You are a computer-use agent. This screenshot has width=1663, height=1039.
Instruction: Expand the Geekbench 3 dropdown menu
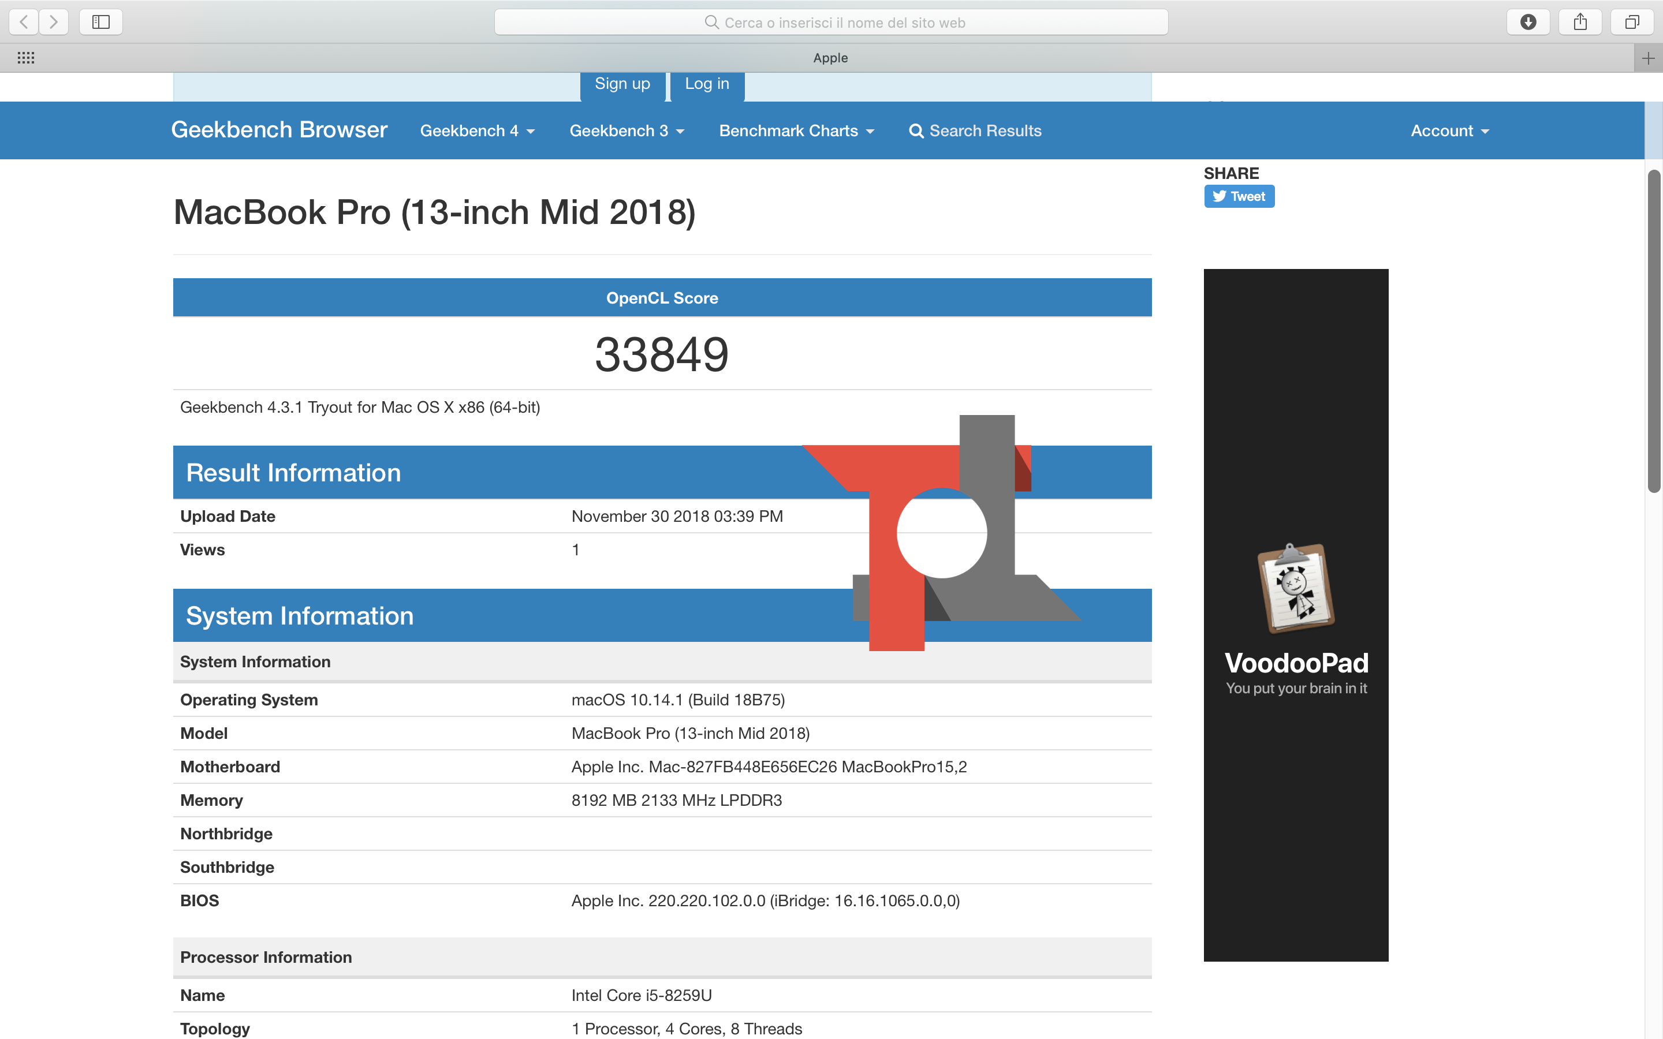coord(626,130)
